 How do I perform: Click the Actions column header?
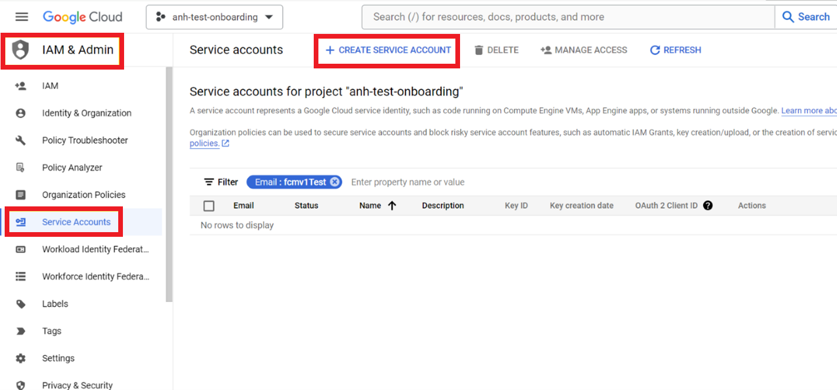pos(752,206)
